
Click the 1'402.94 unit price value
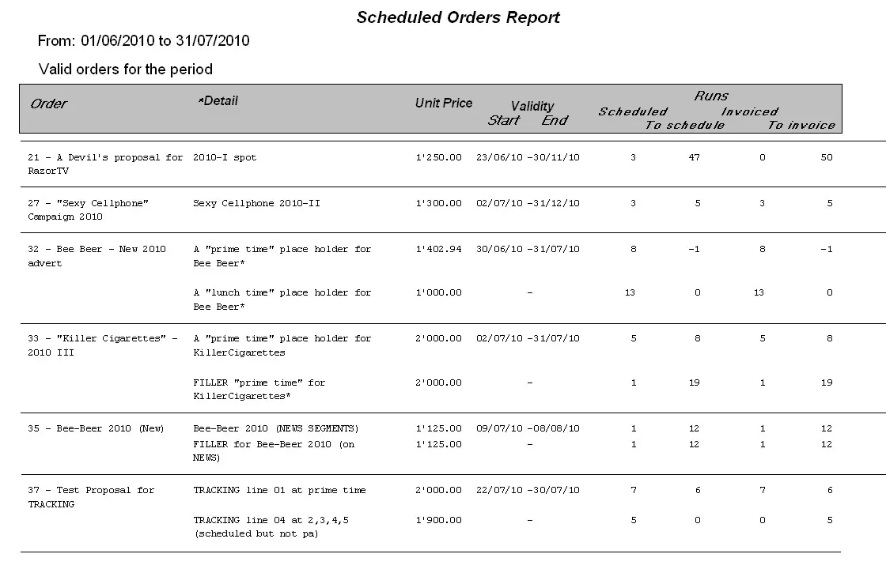438,249
